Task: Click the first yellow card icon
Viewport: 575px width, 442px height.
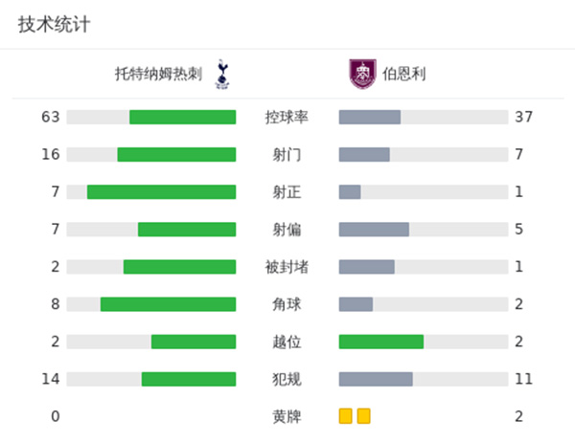Action: click(x=345, y=416)
